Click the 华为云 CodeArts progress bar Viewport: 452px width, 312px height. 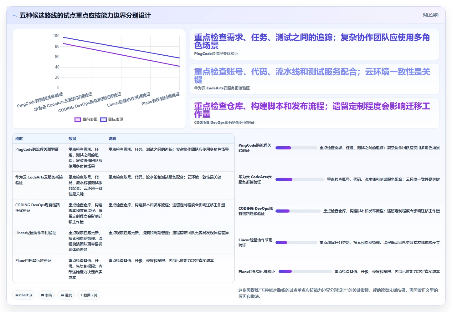[300, 179]
